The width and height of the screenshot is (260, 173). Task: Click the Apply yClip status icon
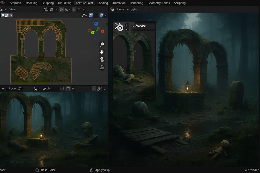tap(92, 170)
